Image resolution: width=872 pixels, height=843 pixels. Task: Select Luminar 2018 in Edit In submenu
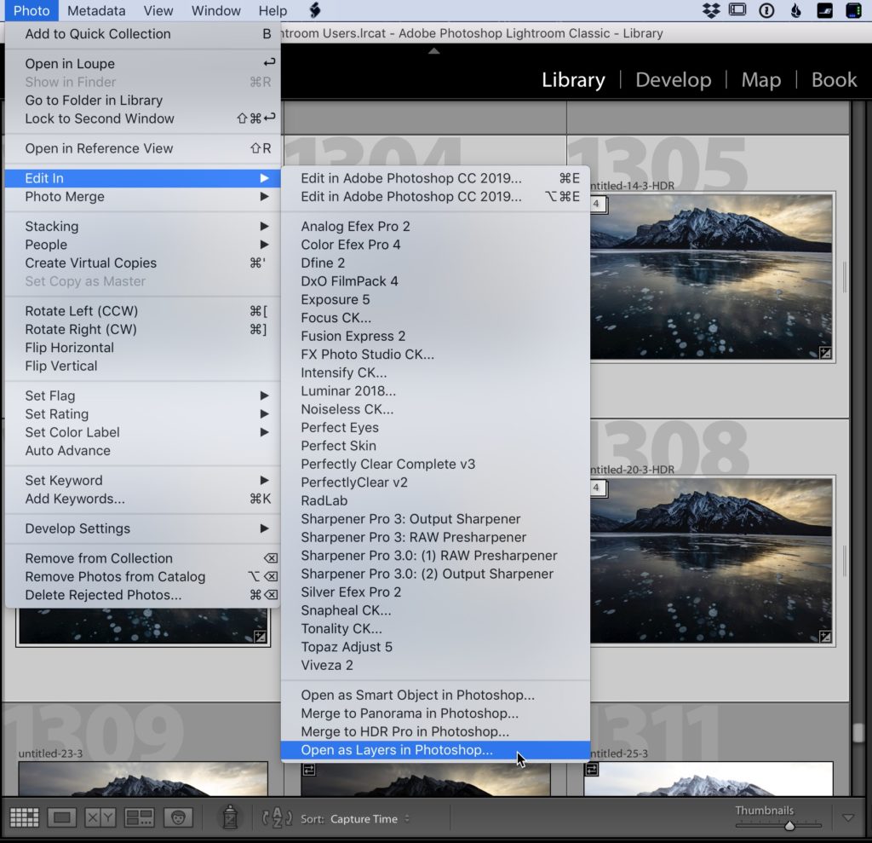click(x=435, y=391)
